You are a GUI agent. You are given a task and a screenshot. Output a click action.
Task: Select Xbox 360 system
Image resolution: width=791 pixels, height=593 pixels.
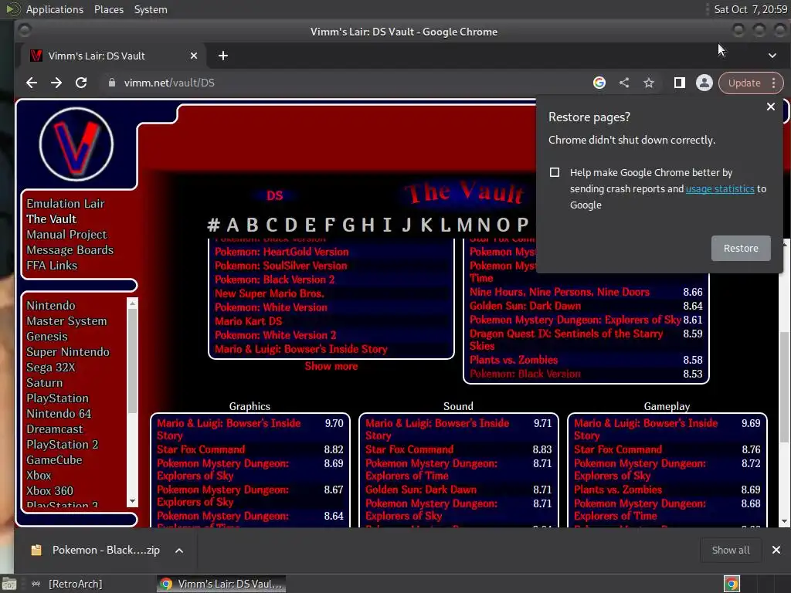50,490
